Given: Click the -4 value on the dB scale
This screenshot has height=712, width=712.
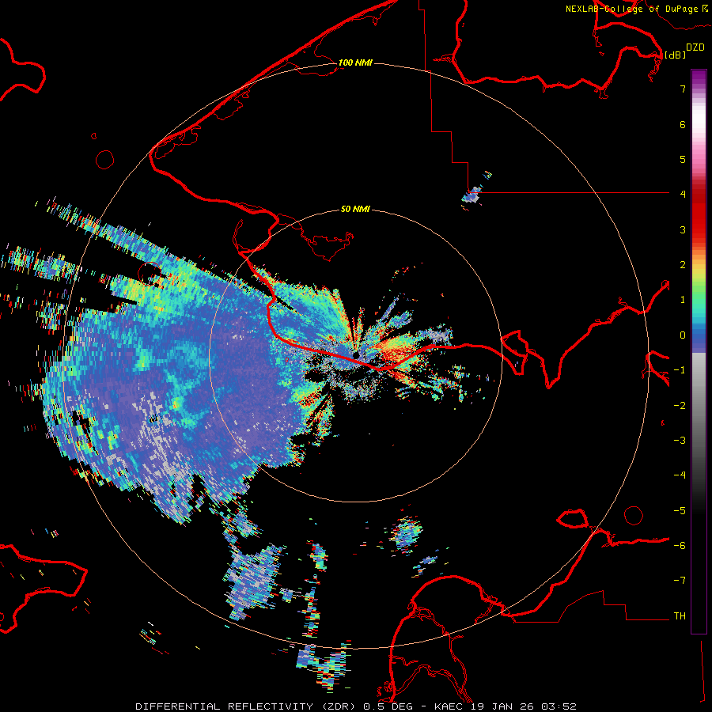Looking at the screenshot, I should tap(680, 475).
